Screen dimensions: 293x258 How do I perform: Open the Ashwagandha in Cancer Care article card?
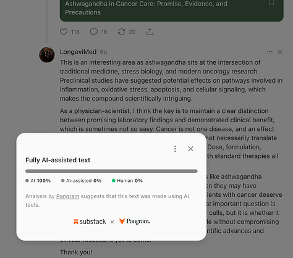pyautogui.click(x=171, y=9)
